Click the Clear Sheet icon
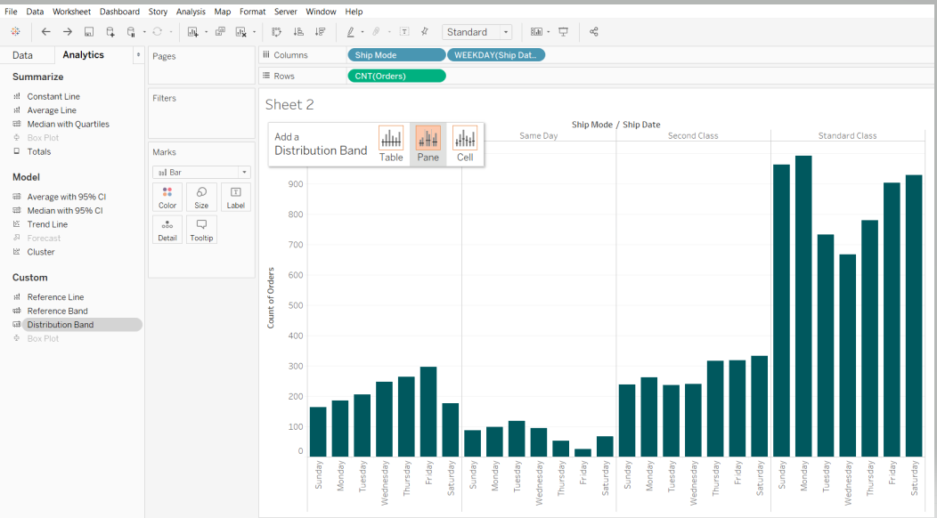 click(241, 32)
